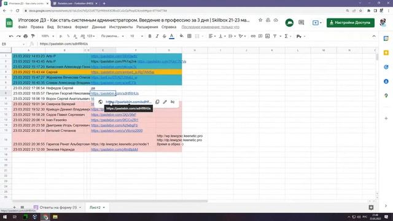Increase decimal places (.00)

(82, 36)
